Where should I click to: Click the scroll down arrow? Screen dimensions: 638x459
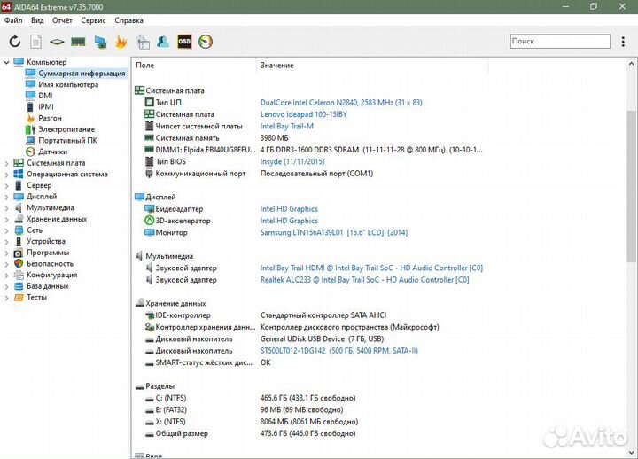point(631,452)
